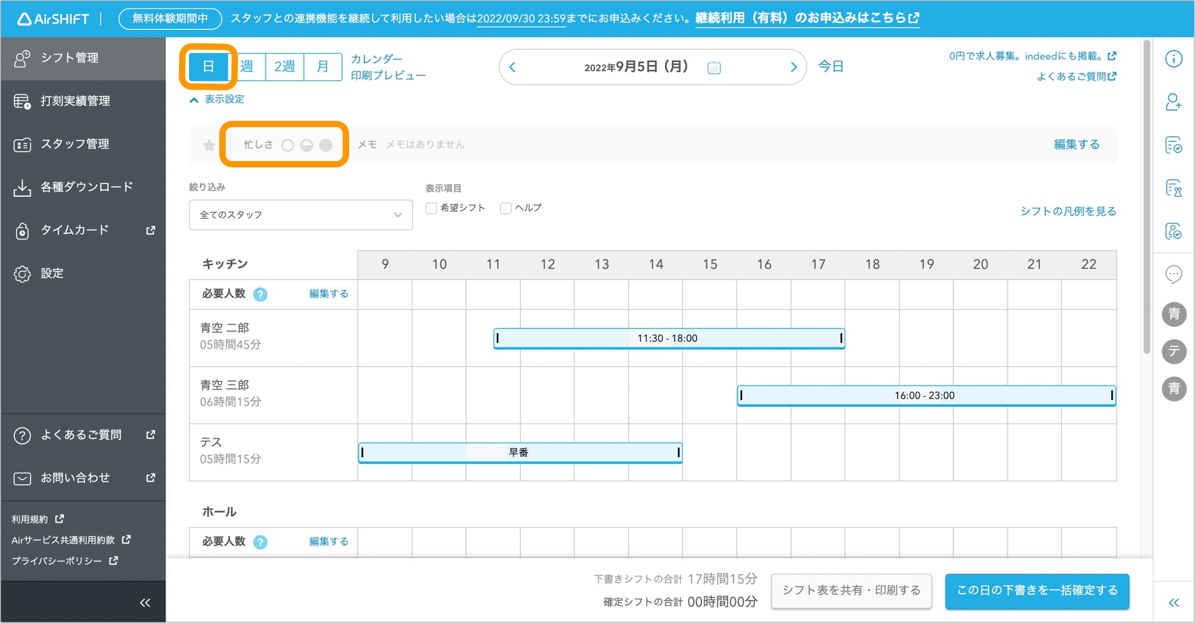Open the calendar picker icon beside the date

coord(714,66)
